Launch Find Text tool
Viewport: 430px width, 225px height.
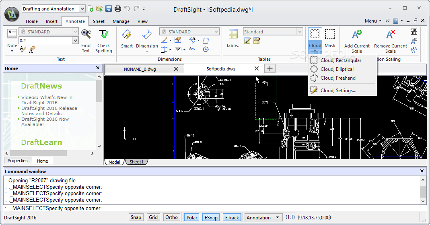pos(86,41)
